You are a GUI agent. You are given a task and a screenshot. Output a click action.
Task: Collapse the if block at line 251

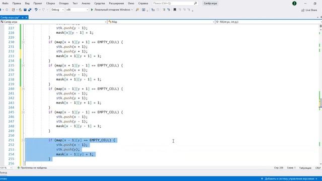pos(23,140)
